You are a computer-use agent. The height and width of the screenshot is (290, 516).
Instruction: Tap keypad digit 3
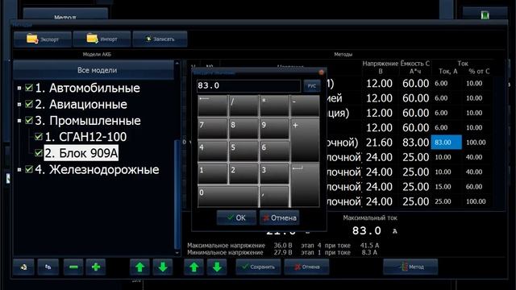[x=274, y=174]
